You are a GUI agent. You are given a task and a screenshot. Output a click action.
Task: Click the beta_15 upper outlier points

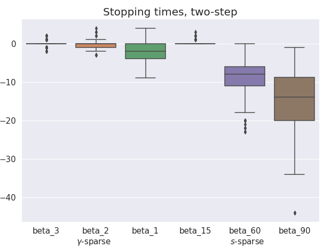coord(195,36)
